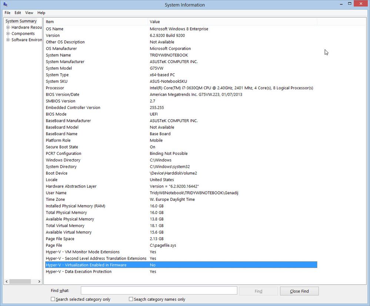This screenshot has height=306, width=370.
Task: Select the OS Manufacturer row
Action: [x=181, y=49]
